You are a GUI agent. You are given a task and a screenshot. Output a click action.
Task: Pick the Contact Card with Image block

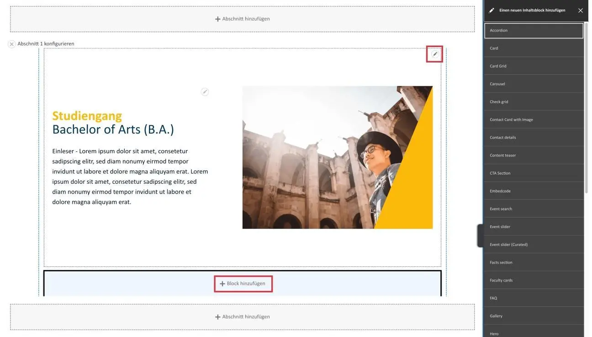click(x=533, y=119)
